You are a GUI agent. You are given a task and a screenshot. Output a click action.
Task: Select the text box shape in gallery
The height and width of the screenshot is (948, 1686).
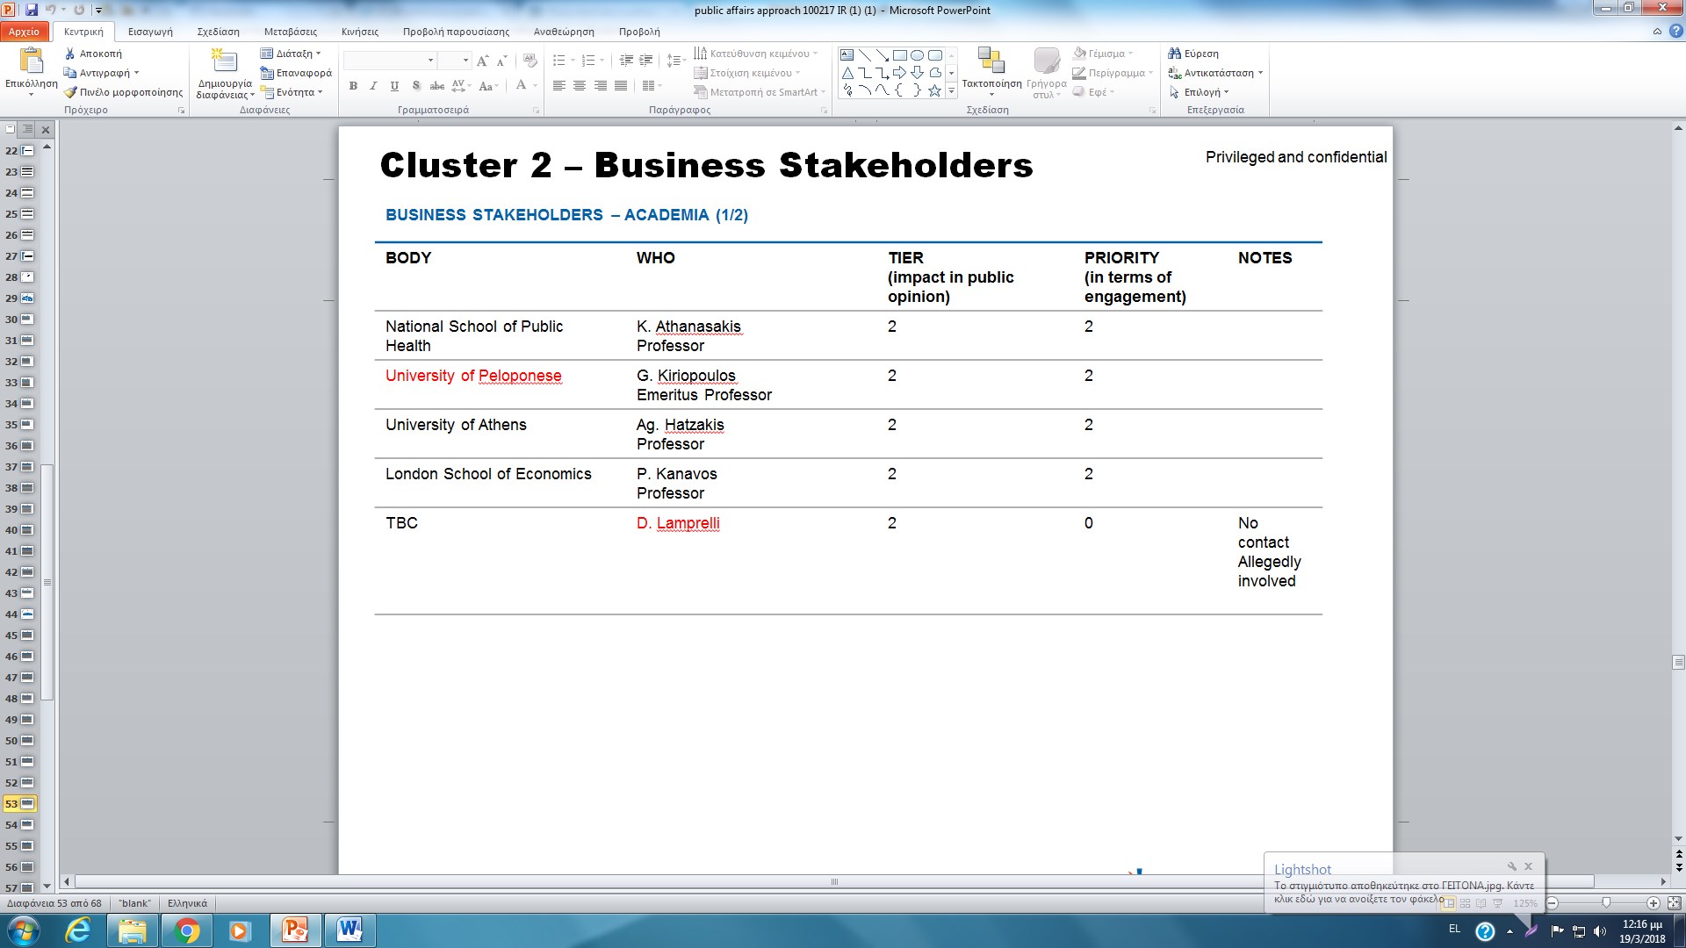tap(847, 54)
